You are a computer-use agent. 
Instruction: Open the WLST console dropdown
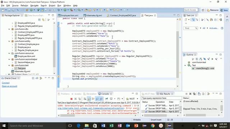tap(137, 99)
